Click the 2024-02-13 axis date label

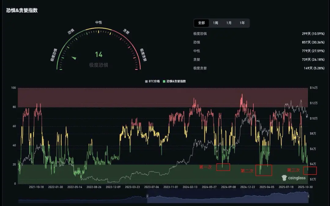190,187
